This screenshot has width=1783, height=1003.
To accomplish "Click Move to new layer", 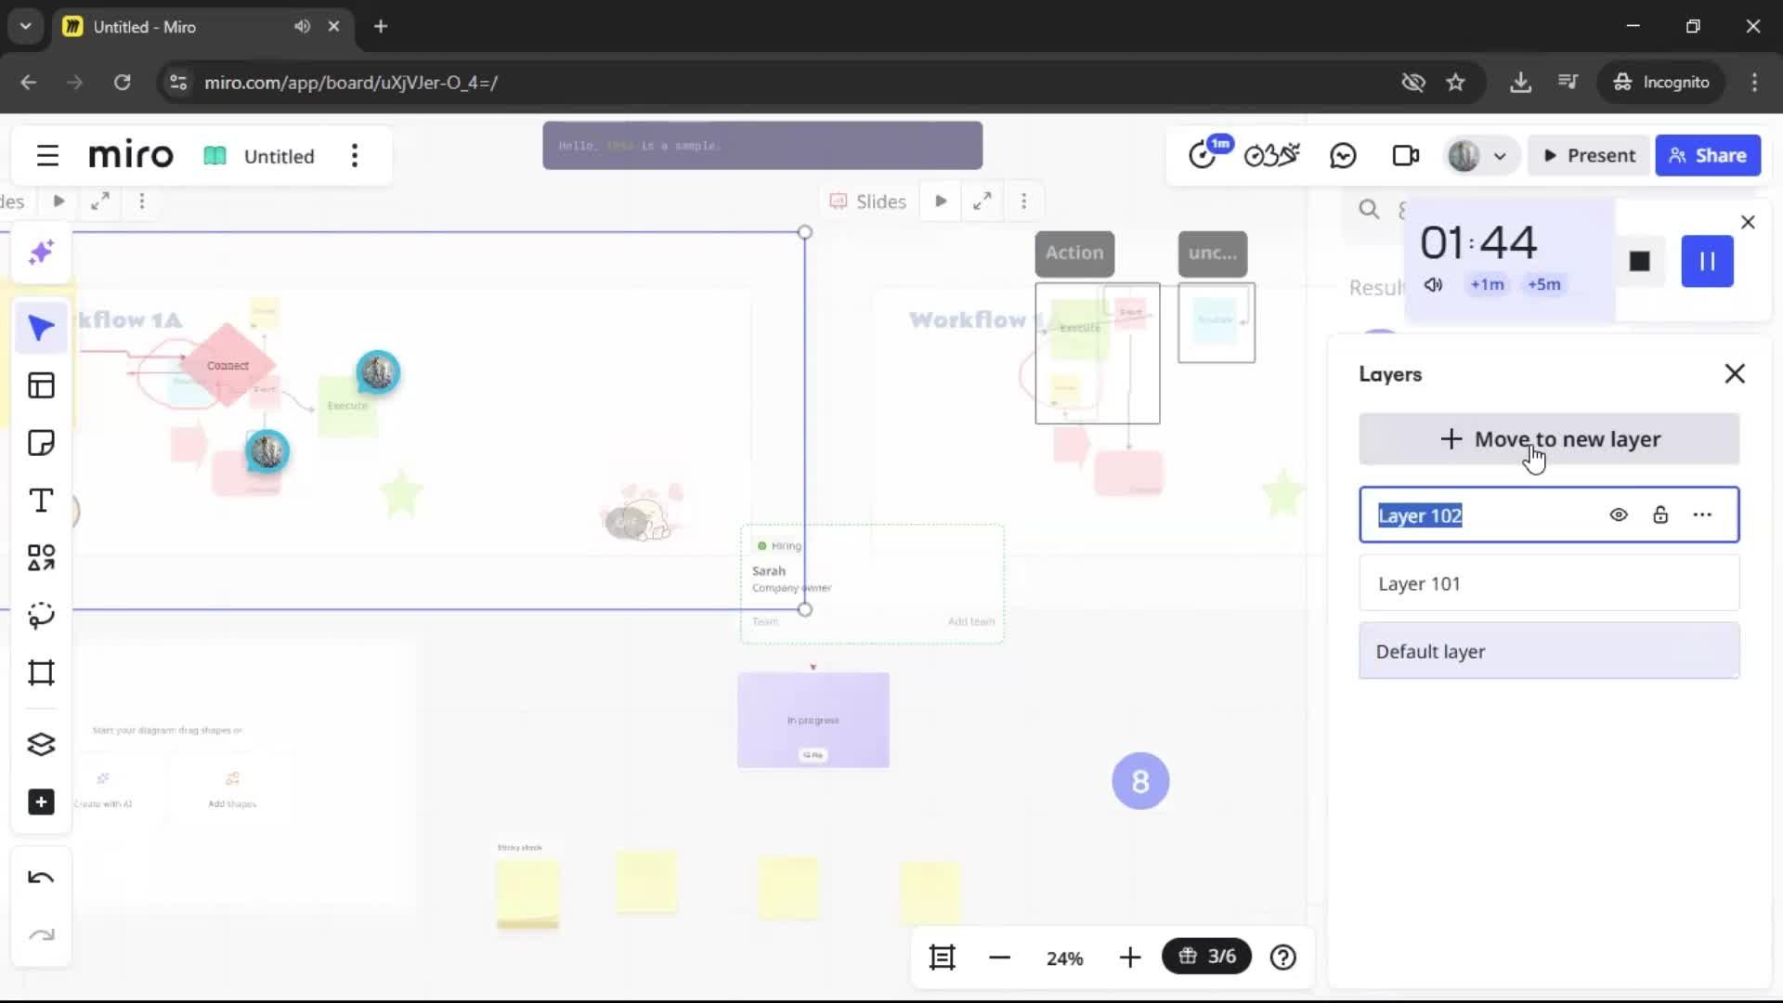I will tap(1549, 439).
